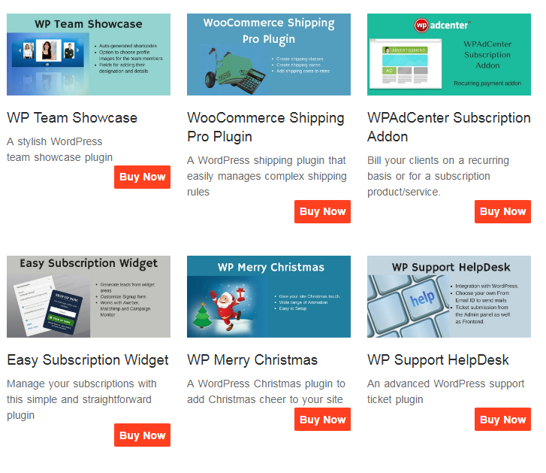Click the WP Team Showcase banner image
Image resolution: width=546 pixels, height=473 pixels.
coord(89,54)
